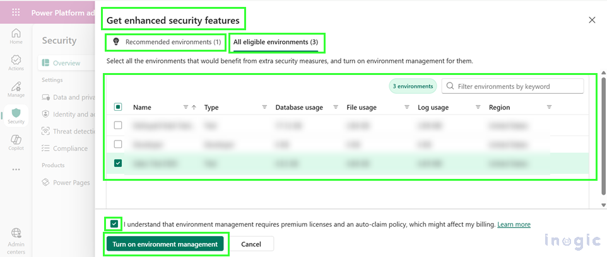The width and height of the screenshot is (607, 257).
Task: Click the Power Platform admin center title
Action: [63, 13]
